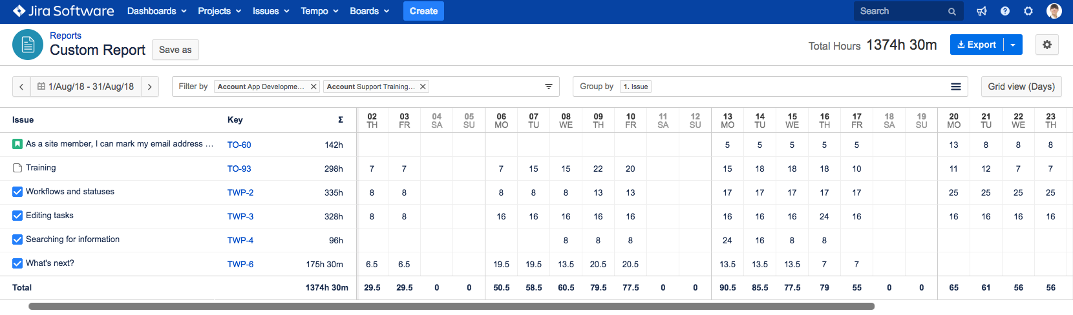Click the horizontal scrollbar under the grid
Image resolution: width=1073 pixels, height=315 pixels.
[x=451, y=307]
